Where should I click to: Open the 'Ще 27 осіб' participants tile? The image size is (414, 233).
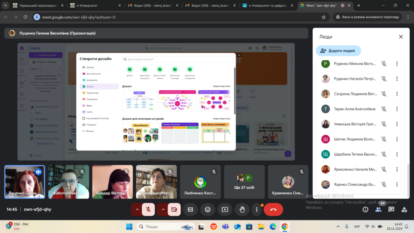tap(244, 182)
